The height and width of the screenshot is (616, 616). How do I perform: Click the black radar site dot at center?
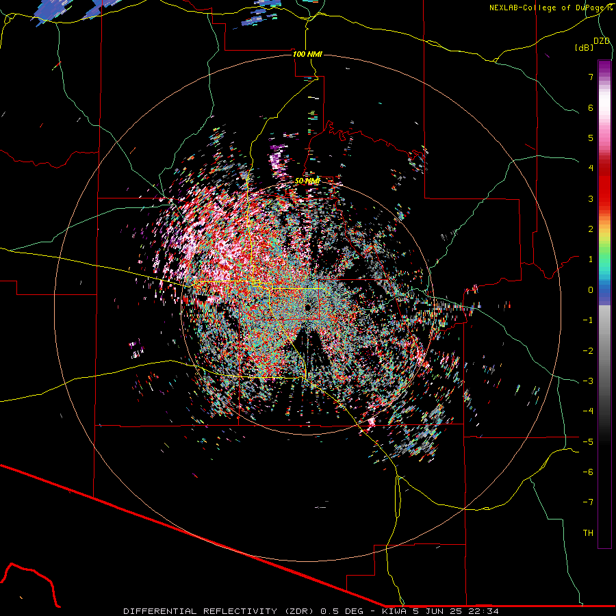point(307,307)
